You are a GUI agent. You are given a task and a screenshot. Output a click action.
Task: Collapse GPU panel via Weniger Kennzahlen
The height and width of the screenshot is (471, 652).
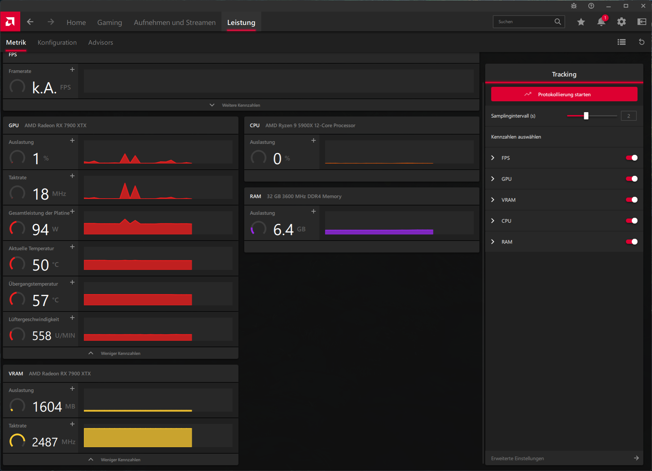click(120, 353)
